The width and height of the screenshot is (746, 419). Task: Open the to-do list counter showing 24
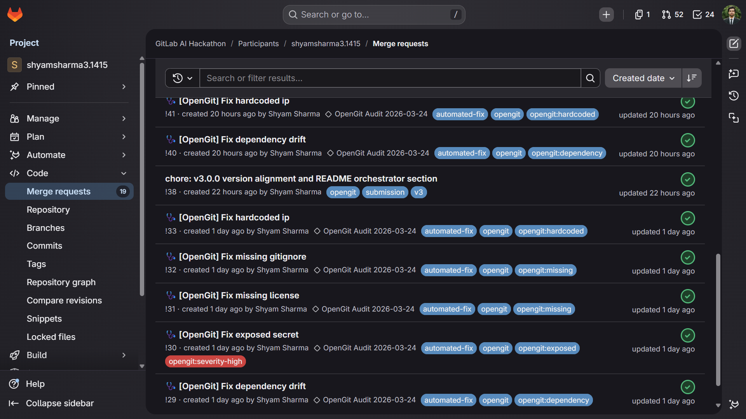coord(704,15)
